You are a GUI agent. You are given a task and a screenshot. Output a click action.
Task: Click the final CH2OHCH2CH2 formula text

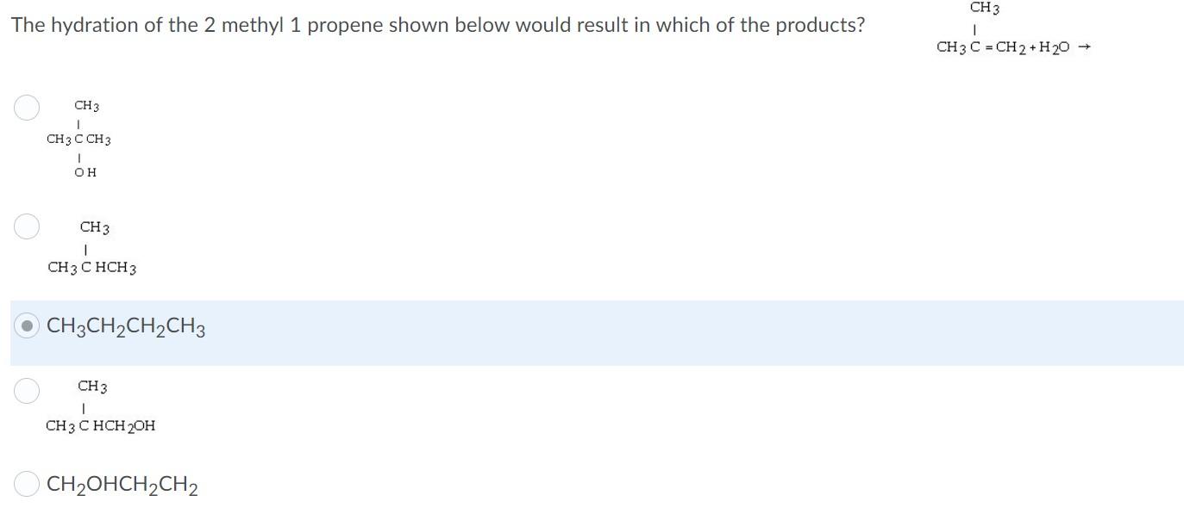[122, 484]
